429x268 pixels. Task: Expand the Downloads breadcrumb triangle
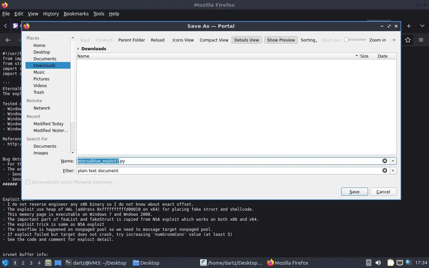78,49
